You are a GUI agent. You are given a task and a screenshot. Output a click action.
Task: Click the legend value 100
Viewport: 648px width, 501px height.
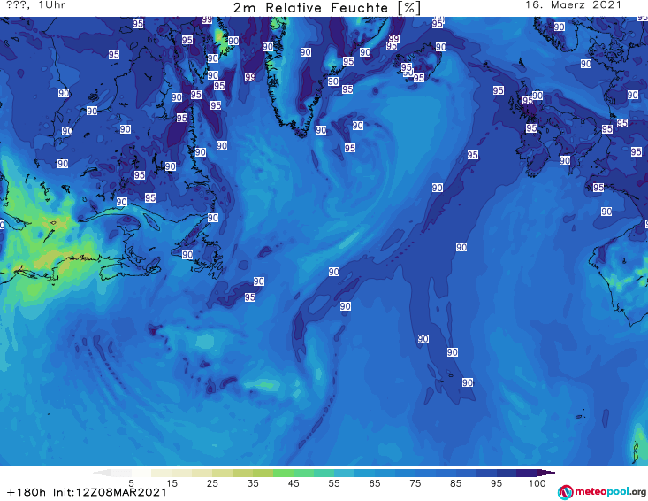(537, 483)
